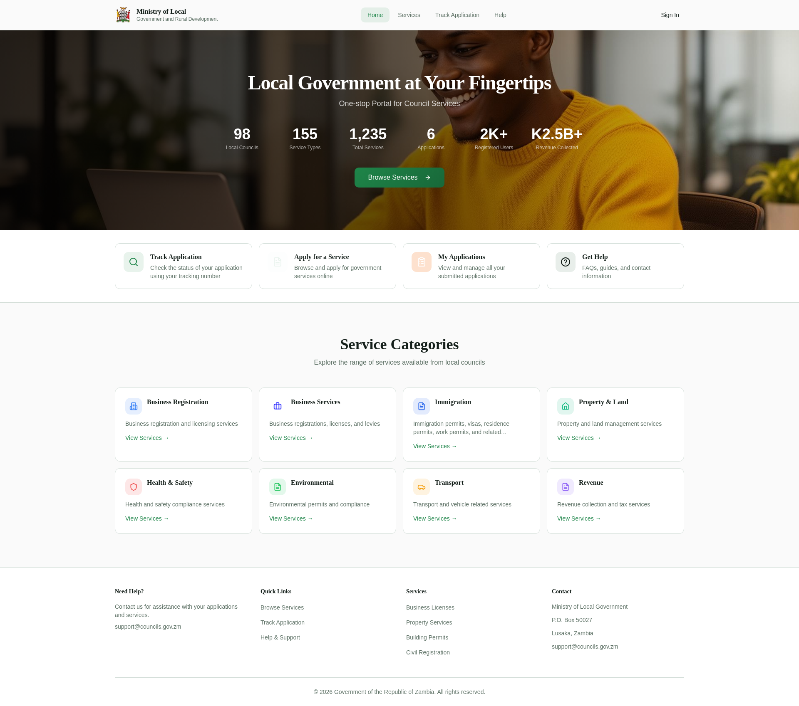Click footer Building Permits link
Viewport: 799px width, 706px height.
tap(427, 637)
